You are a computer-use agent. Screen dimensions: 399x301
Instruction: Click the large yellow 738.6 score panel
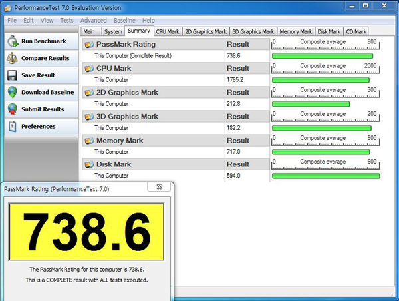[x=86, y=232]
